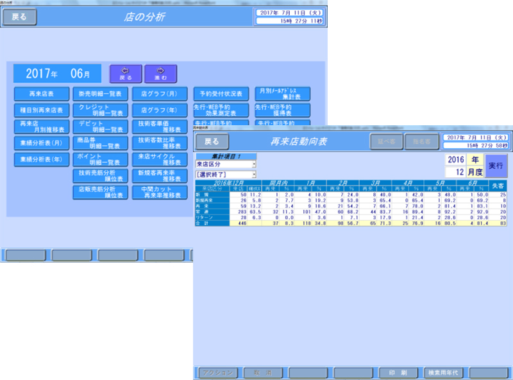Open 予約受付状況表 report
The image size is (513, 380).
[221, 94]
